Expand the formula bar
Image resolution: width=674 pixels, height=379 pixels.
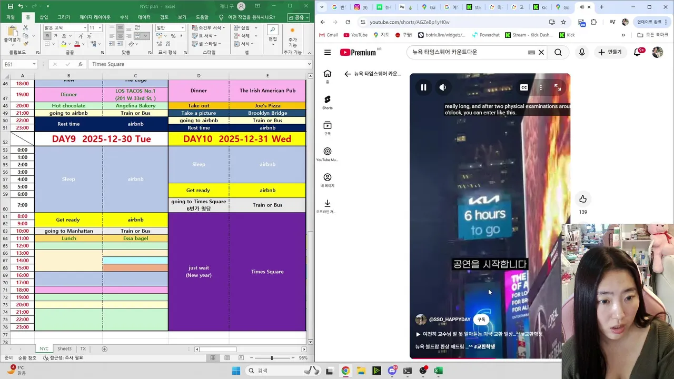pos(309,64)
